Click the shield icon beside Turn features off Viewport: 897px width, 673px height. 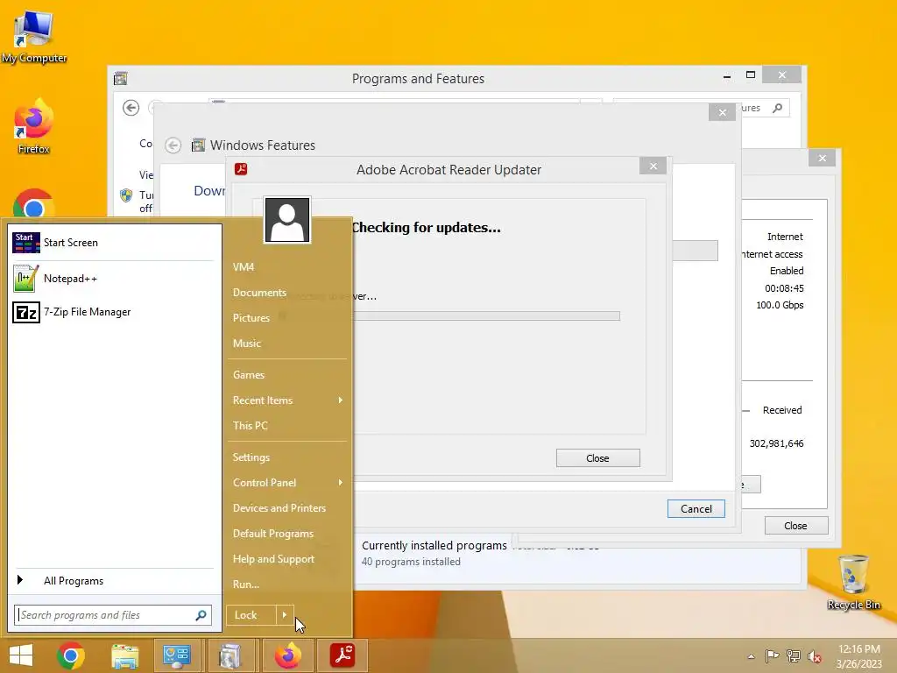click(x=126, y=195)
